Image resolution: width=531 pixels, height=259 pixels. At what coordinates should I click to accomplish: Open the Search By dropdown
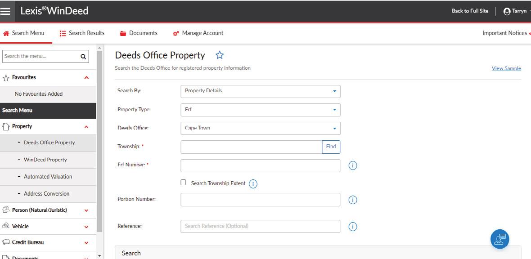pos(261,91)
